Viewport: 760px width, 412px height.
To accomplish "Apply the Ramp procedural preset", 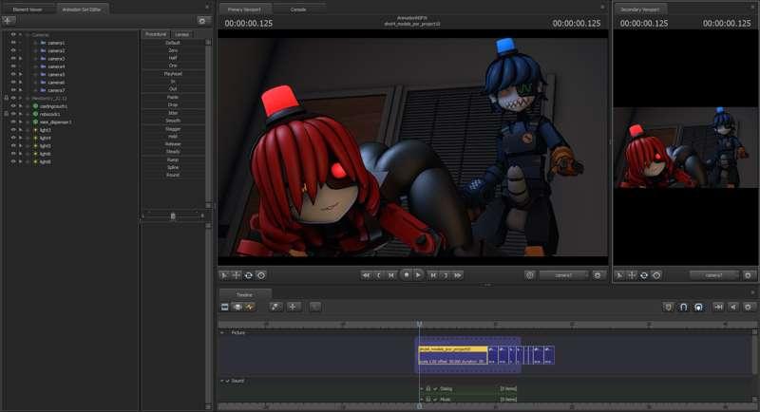I will tap(173, 159).
